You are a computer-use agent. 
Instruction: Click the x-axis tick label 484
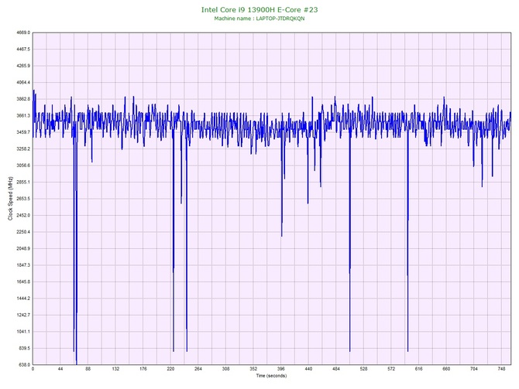[336, 369]
